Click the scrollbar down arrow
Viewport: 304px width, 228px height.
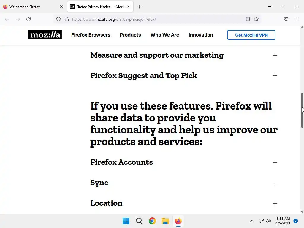point(302,212)
